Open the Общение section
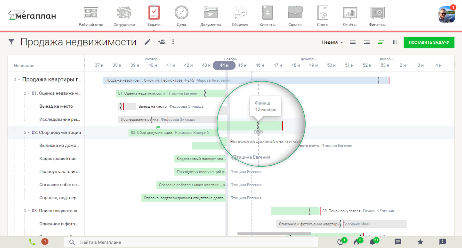Screen dimensions: 462x248 tap(240, 16)
